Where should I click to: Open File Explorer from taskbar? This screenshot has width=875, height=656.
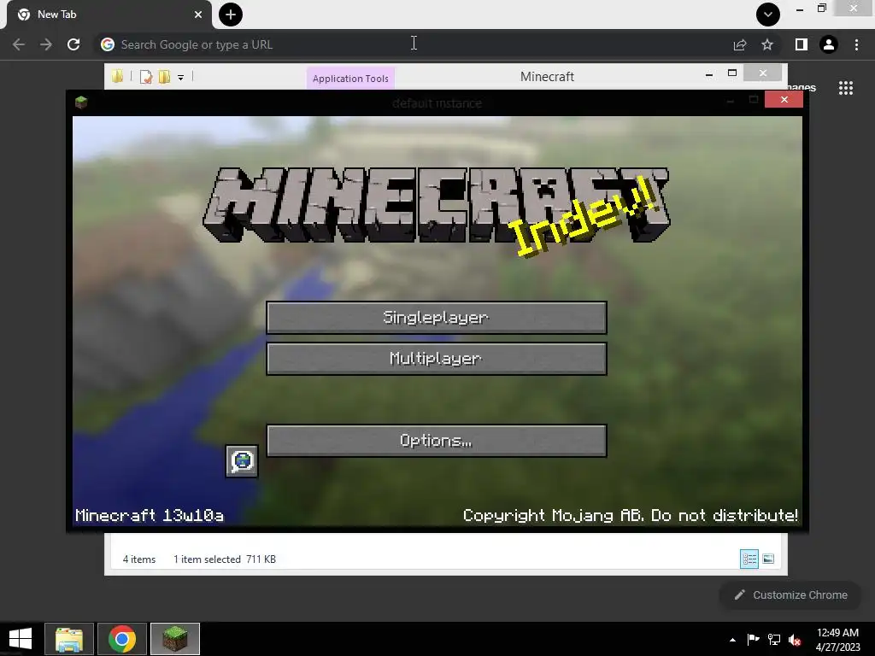pos(69,639)
